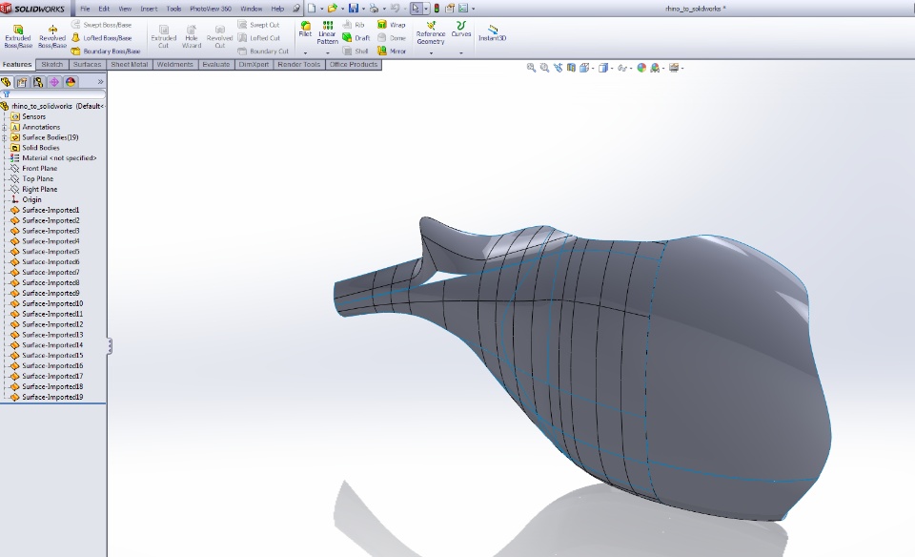Expand the Annotations folder
Viewport: 915px width, 557px height.
(5, 127)
